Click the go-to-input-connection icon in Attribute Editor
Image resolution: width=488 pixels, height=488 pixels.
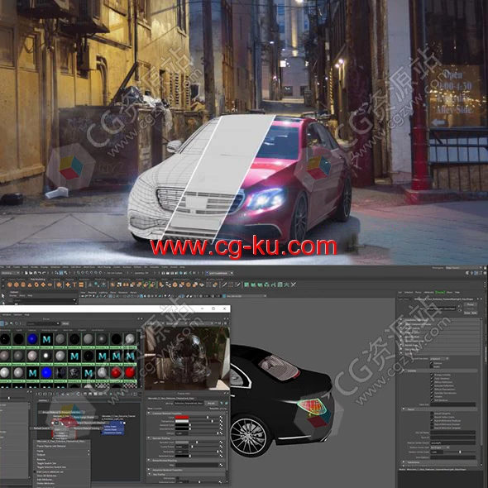[460, 306]
